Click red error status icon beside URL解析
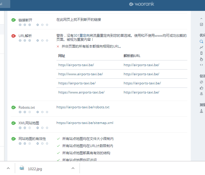Image resolution: width=205 pixels, height=175 pixels. 14,36
